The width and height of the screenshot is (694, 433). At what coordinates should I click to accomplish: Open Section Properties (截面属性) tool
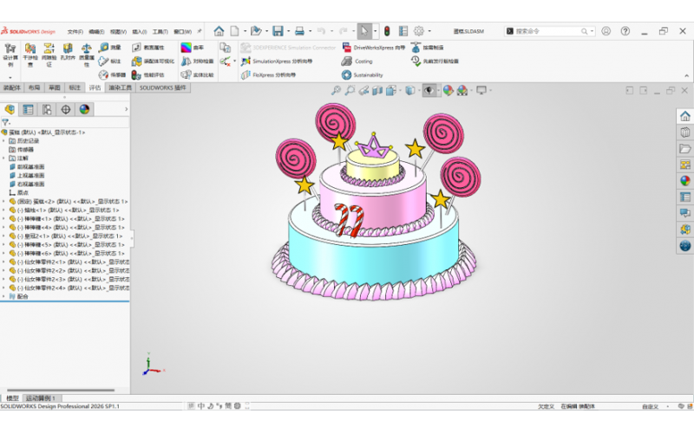pyautogui.click(x=148, y=48)
